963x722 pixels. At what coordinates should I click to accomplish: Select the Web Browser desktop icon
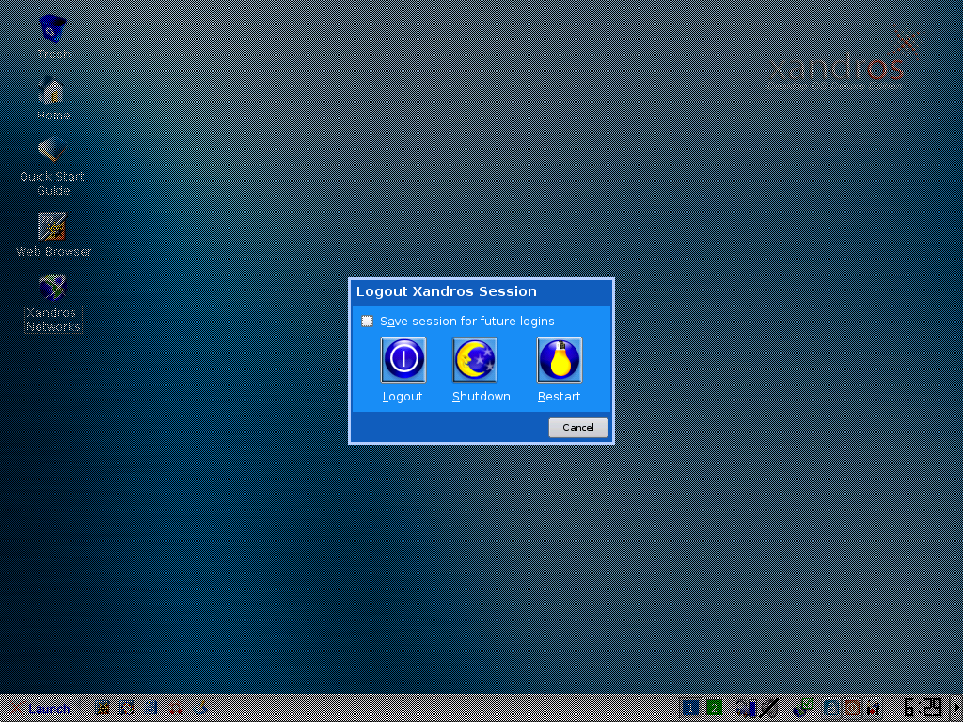click(53, 227)
